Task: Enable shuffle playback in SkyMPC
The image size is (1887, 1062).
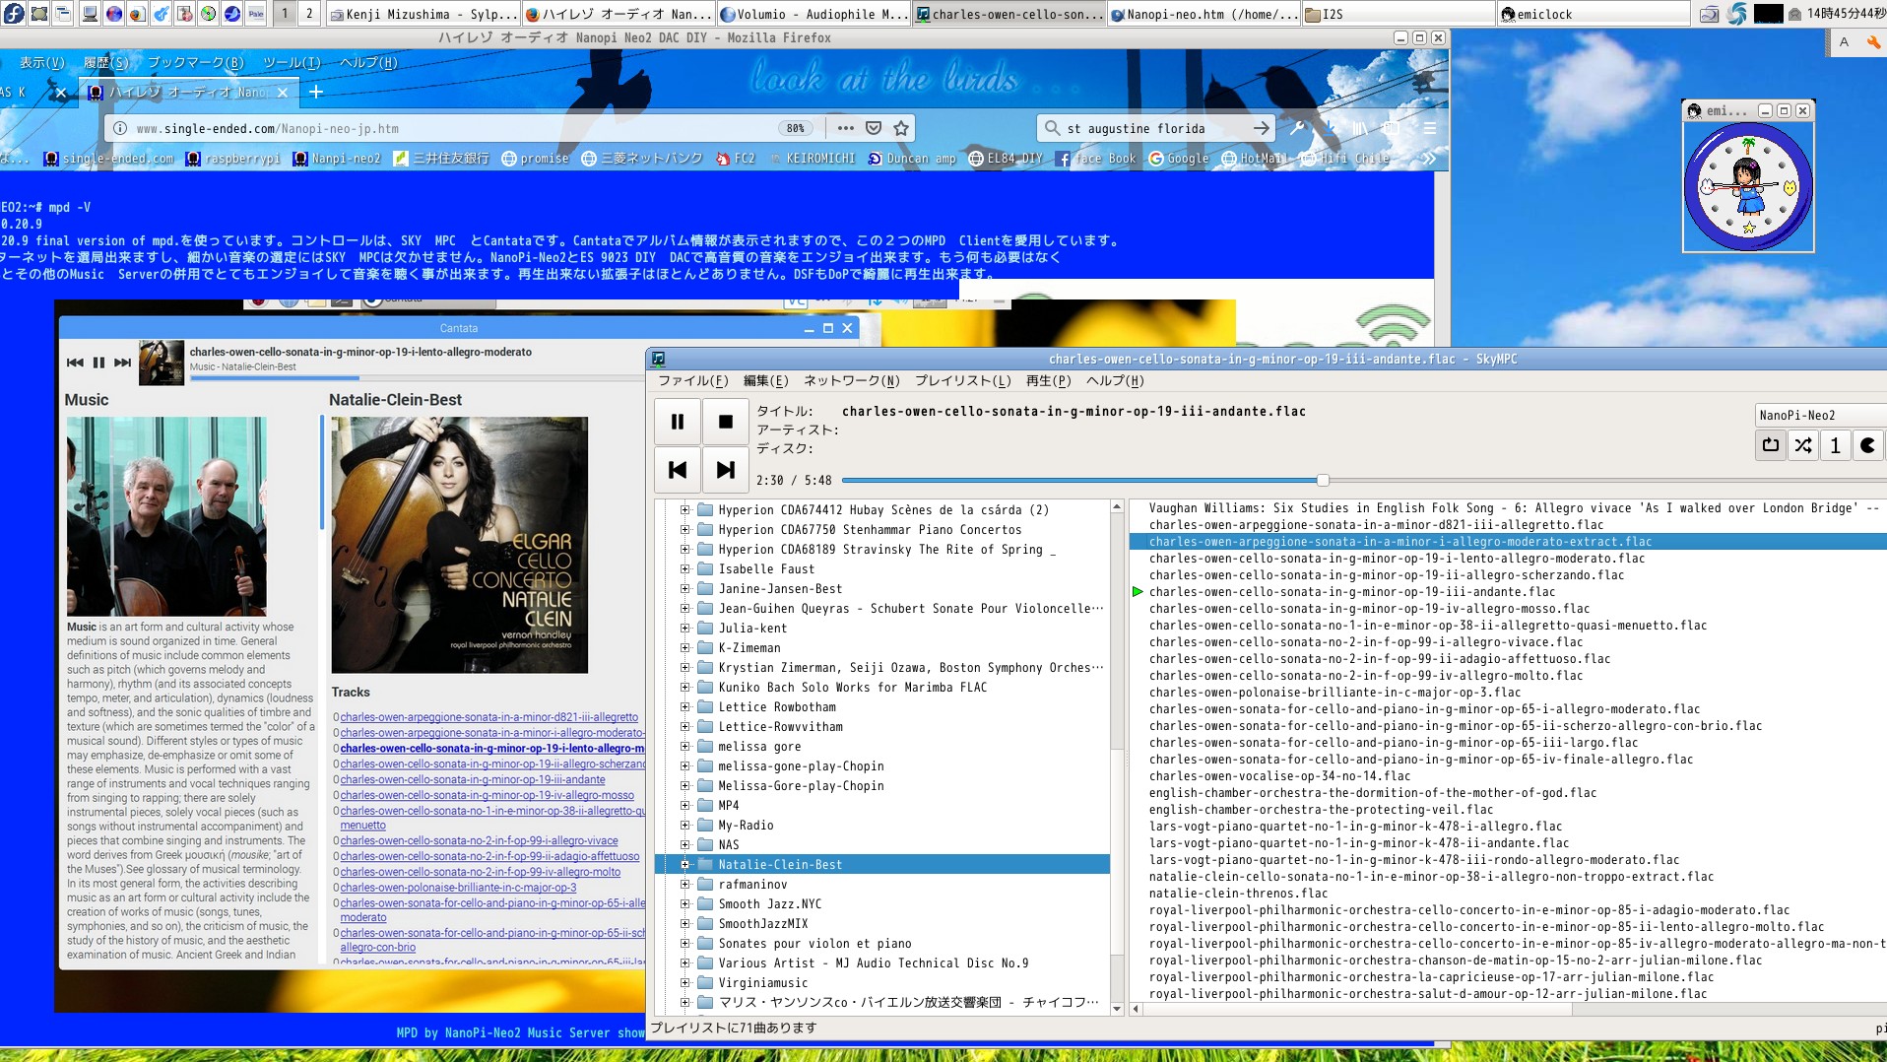Action: pos(1802,445)
